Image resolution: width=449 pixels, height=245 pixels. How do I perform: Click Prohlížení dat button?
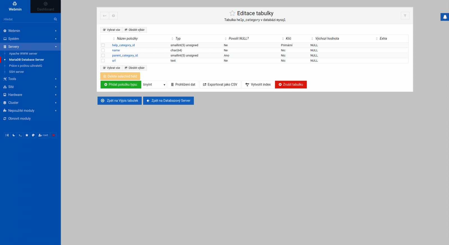click(x=183, y=85)
